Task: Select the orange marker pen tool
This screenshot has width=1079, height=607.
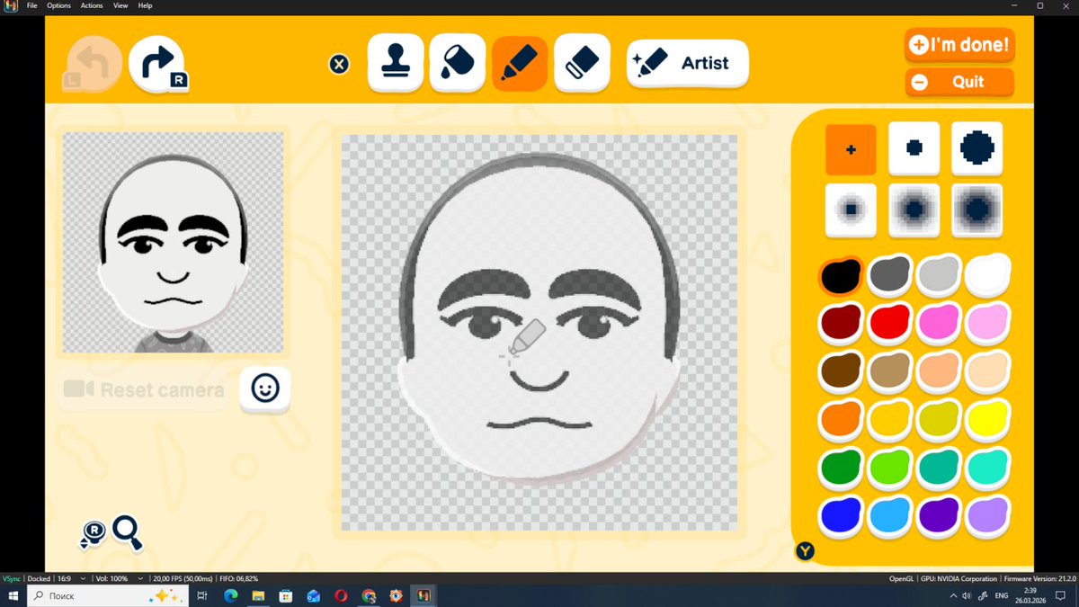Action: [x=520, y=63]
